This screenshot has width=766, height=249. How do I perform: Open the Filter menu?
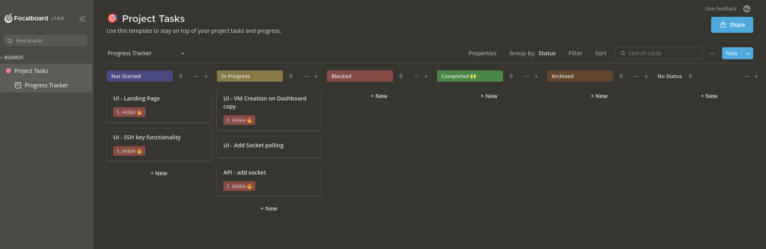575,53
